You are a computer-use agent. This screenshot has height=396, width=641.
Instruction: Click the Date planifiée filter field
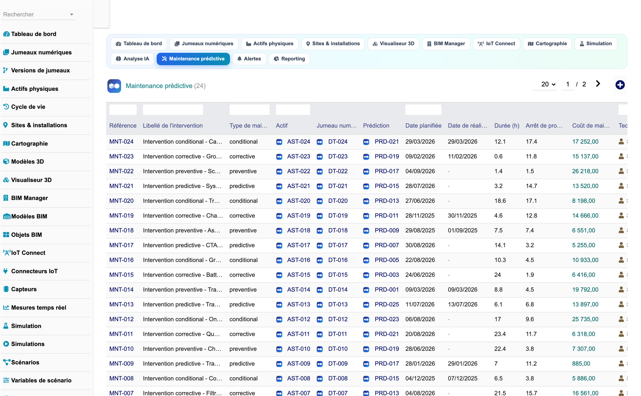tap(423, 110)
